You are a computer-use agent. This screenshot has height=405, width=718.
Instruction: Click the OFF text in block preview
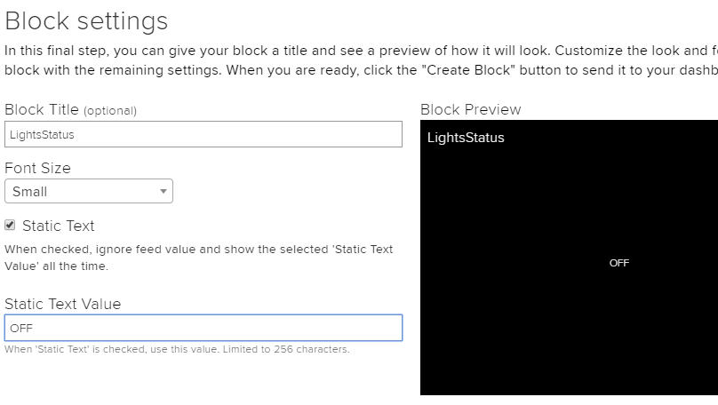pos(619,263)
